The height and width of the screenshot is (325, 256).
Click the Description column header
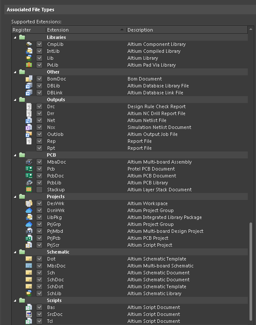[187, 30]
